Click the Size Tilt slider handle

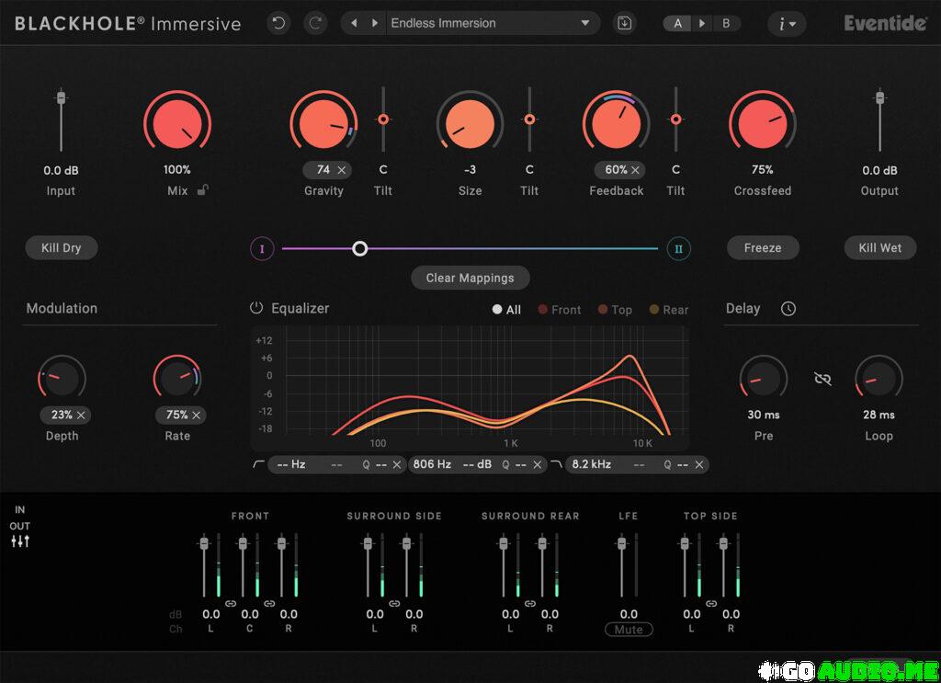click(x=529, y=120)
